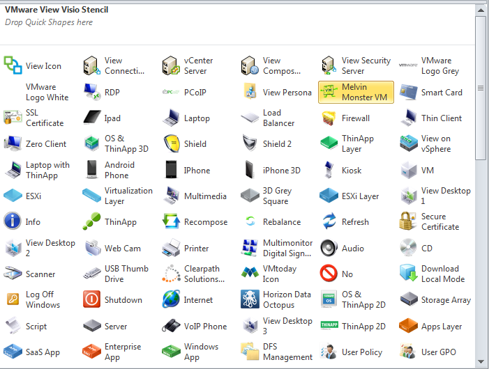Choose the ESXi Layer icon
The width and height of the screenshot is (489, 369).
[329, 196]
